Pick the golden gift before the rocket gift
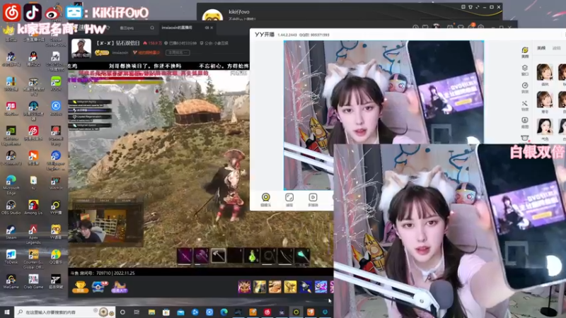 [x=290, y=287]
